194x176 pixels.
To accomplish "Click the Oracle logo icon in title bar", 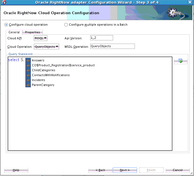I will tap(4, 2).
